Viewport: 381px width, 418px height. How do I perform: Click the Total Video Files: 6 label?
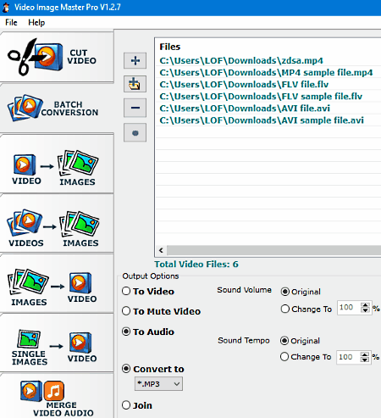[x=196, y=264]
